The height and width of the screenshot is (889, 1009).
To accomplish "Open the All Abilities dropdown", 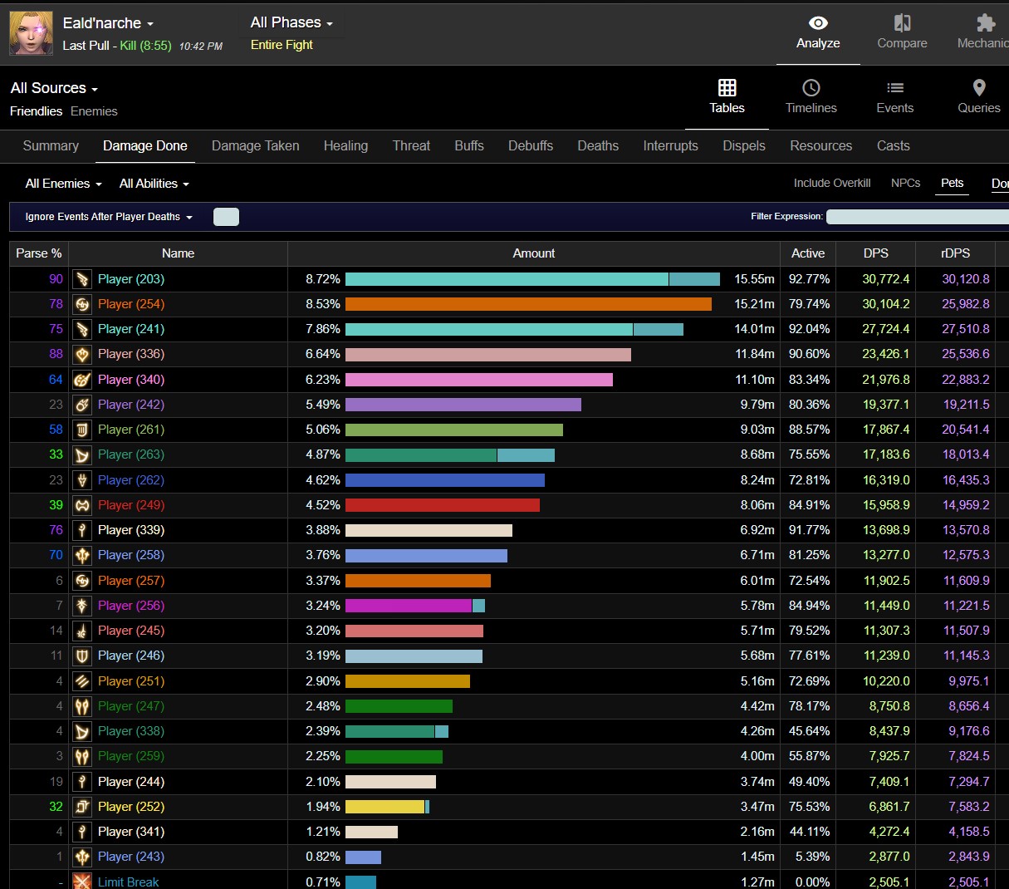I will pyautogui.click(x=154, y=184).
